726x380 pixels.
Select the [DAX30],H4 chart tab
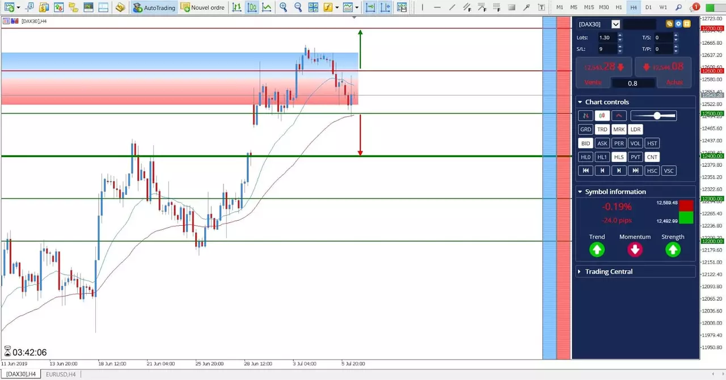[x=20, y=374]
